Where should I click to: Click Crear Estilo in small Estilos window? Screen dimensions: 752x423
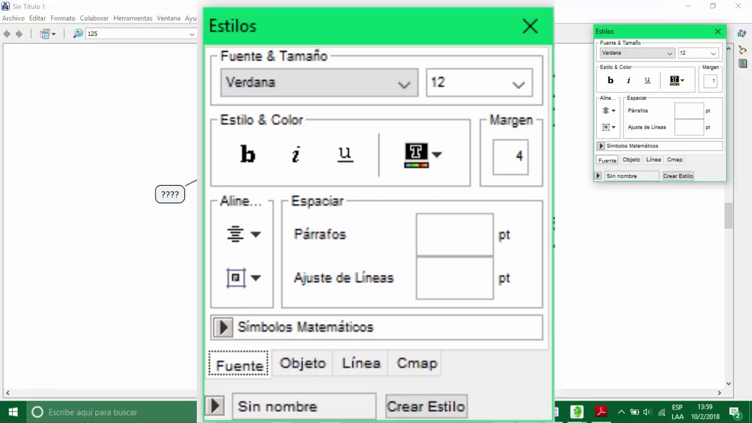click(678, 176)
